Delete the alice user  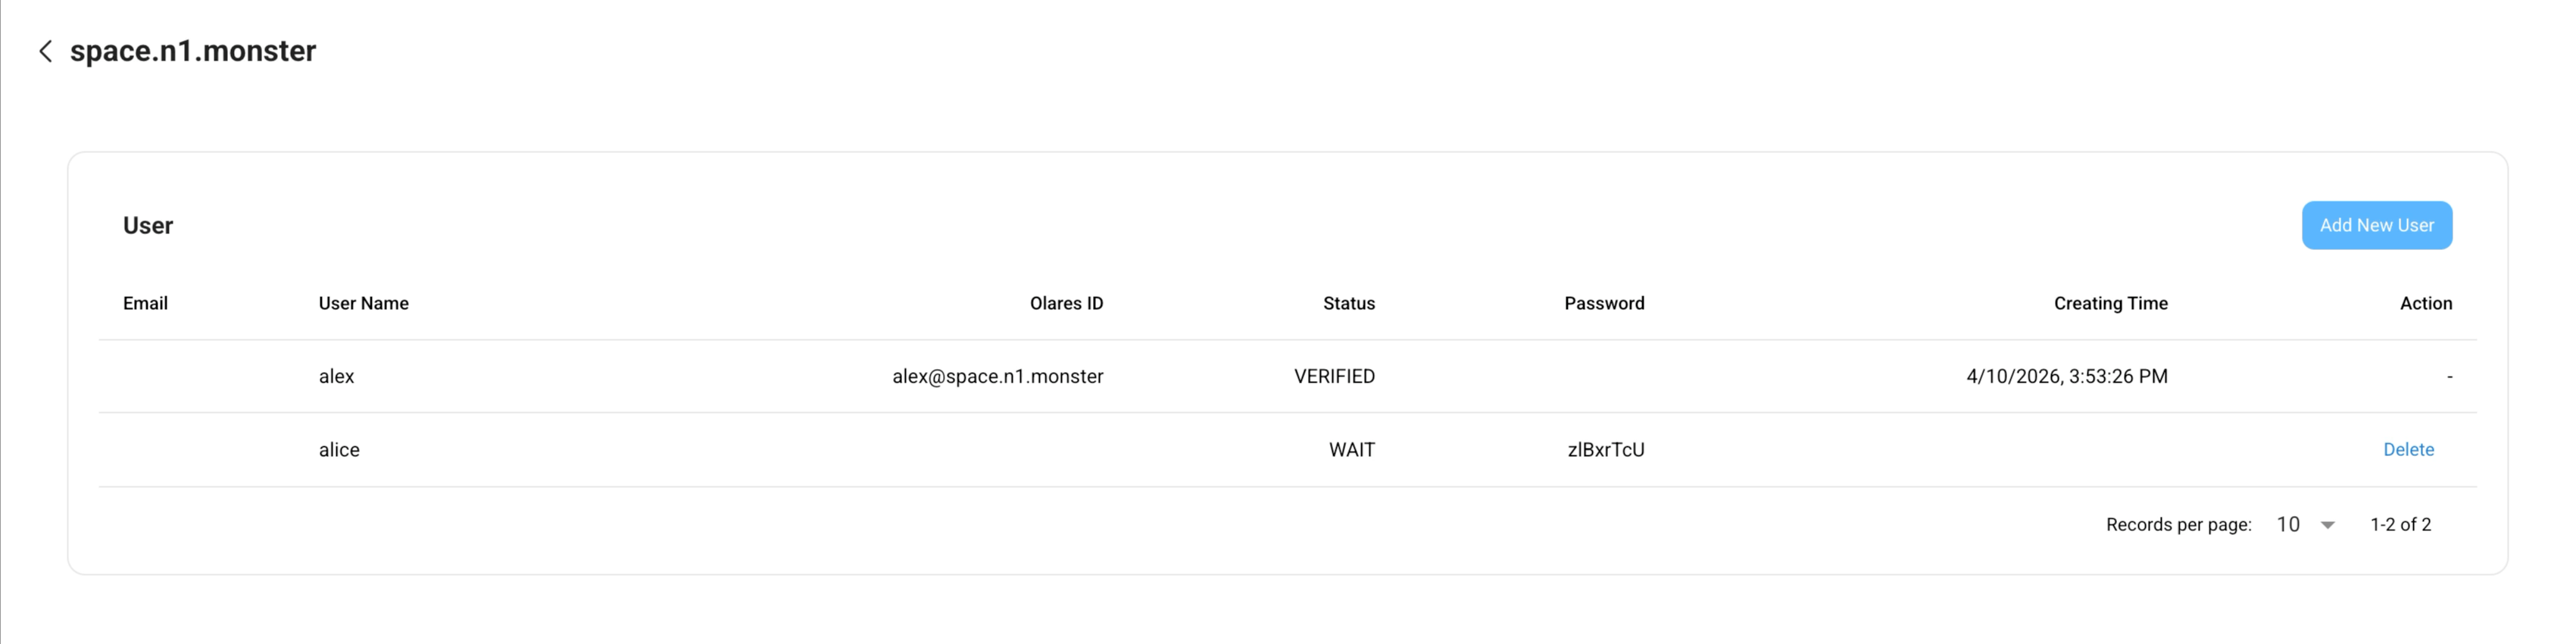2408,450
